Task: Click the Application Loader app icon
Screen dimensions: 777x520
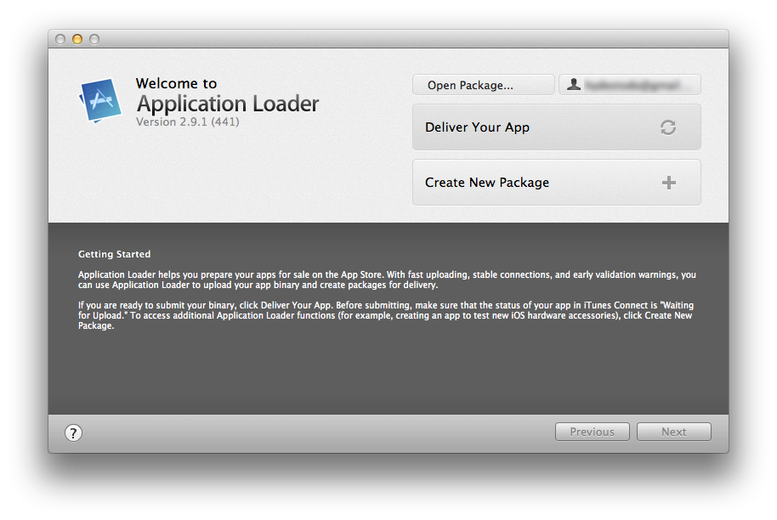Action: [100, 100]
